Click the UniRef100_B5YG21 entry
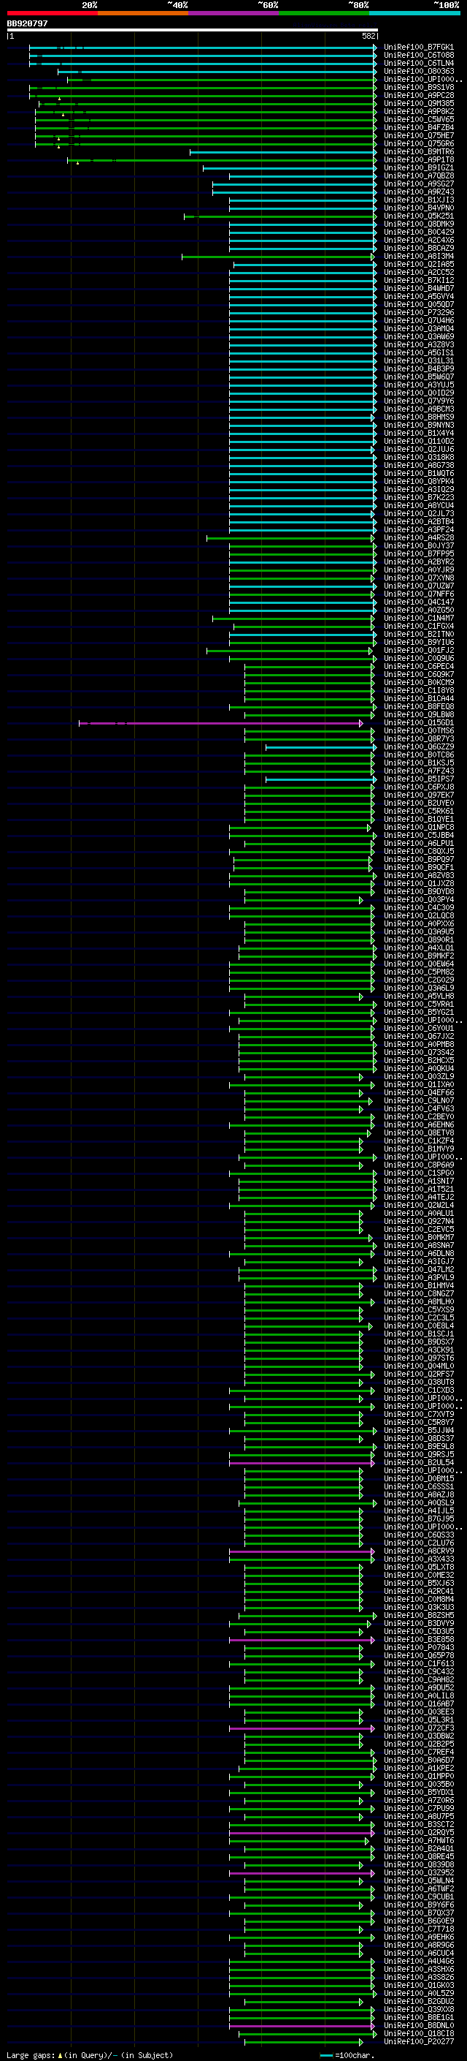 coord(418,1012)
